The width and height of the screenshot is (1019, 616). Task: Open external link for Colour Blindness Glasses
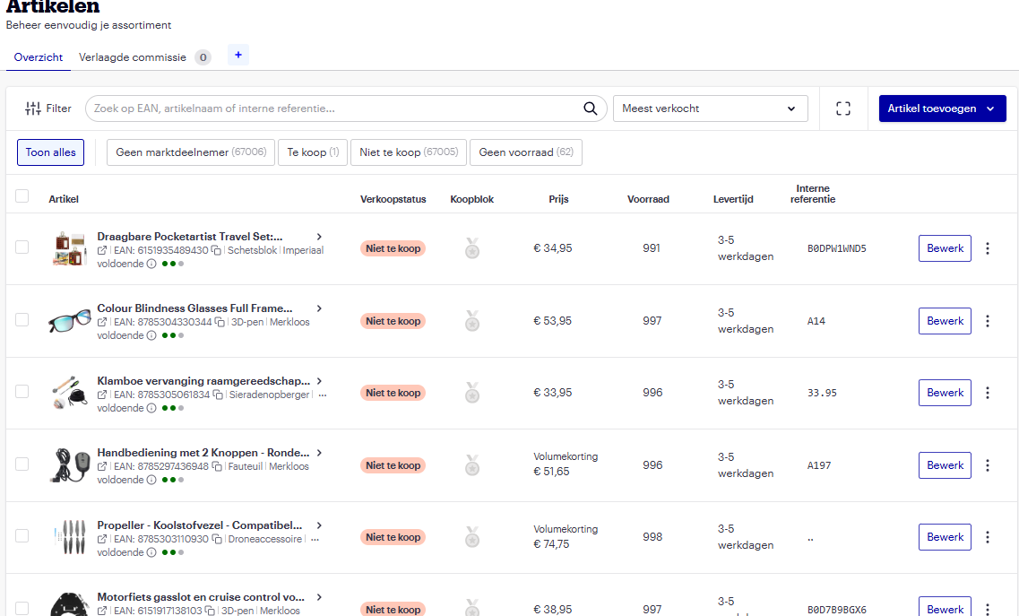pos(102,322)
